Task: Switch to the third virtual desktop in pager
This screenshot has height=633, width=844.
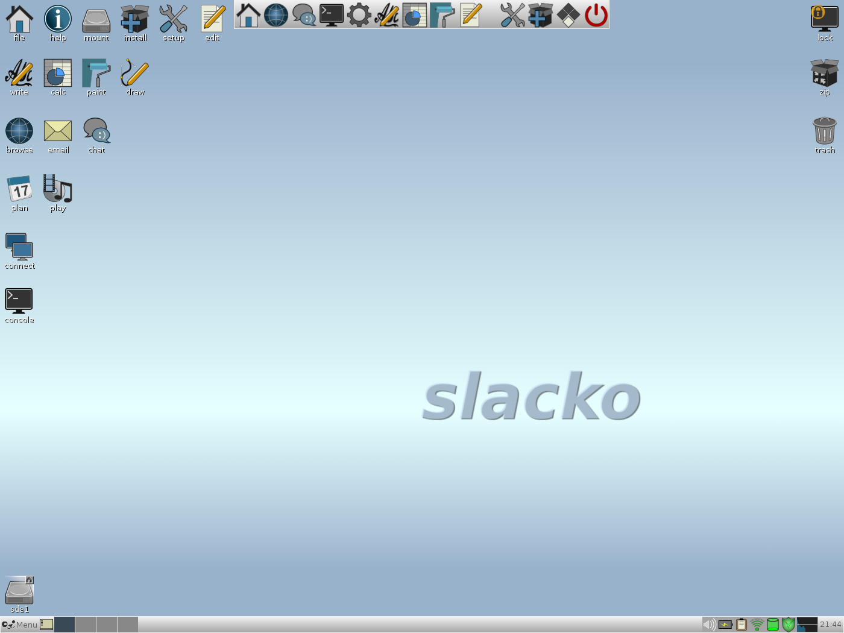Action: click(x=107, y=625)
